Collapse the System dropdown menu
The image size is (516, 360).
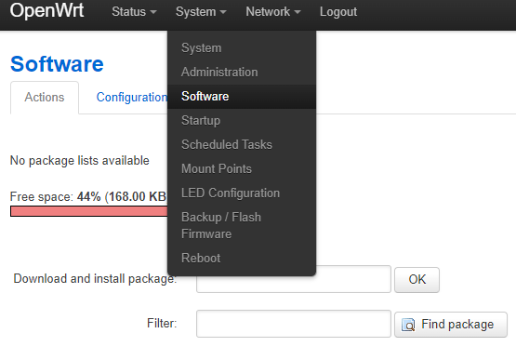click(201, 12)
